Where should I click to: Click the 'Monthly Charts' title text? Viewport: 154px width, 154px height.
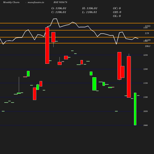(x=11, y=2)
